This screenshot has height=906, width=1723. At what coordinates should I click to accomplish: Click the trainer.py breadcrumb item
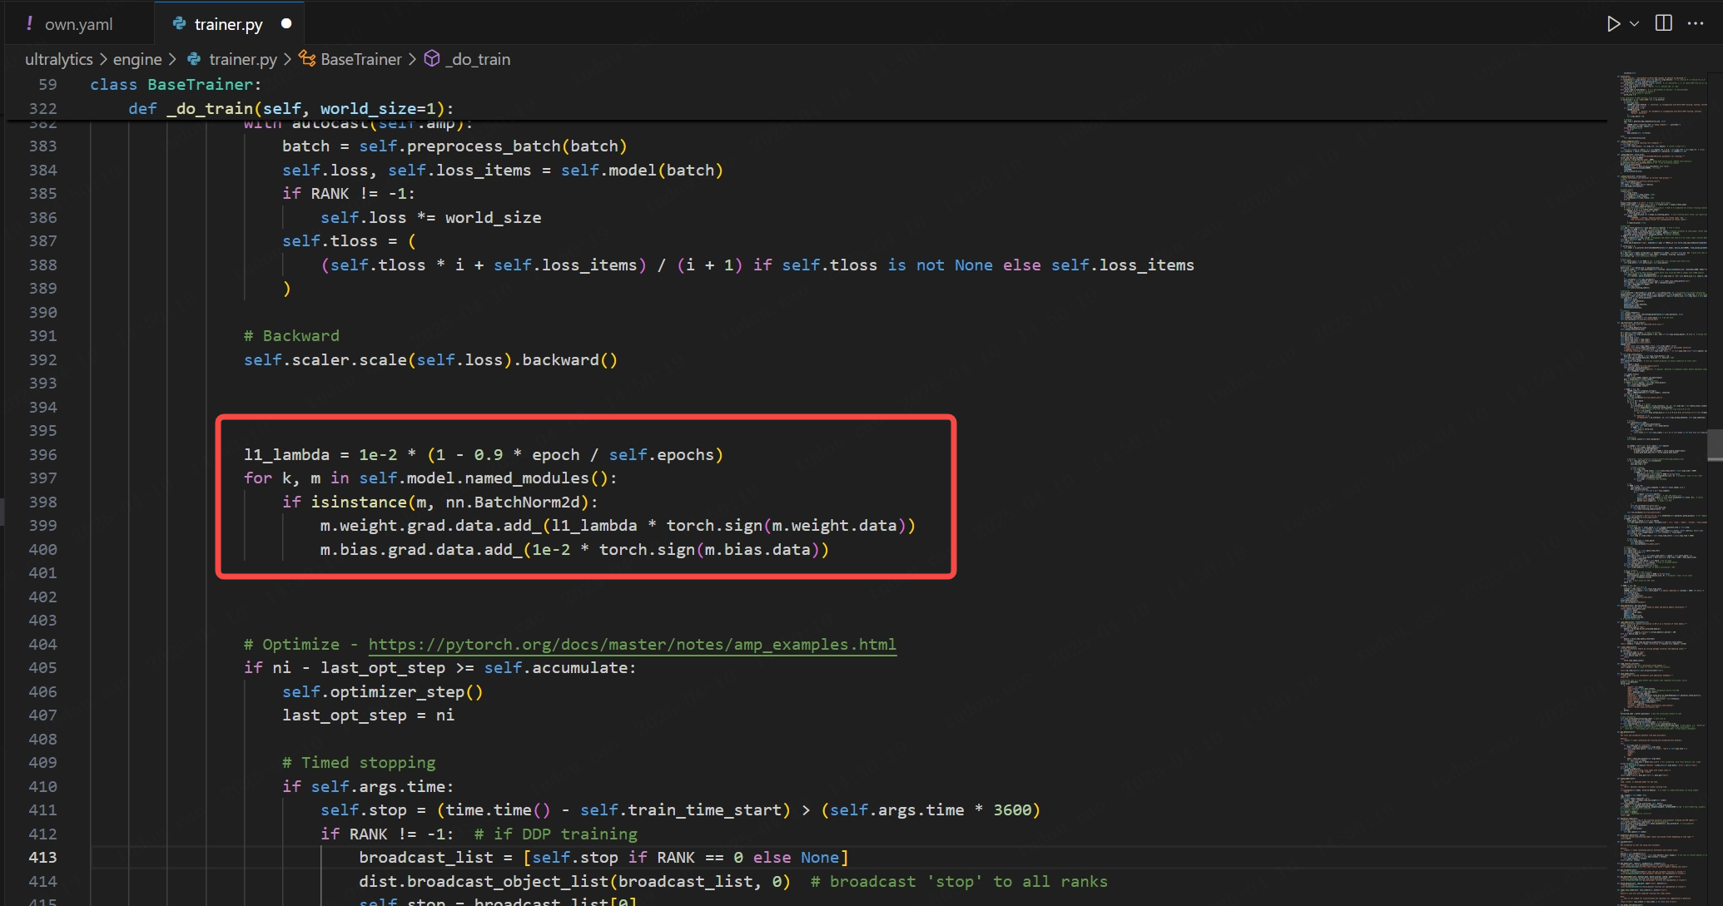[242, 59]
